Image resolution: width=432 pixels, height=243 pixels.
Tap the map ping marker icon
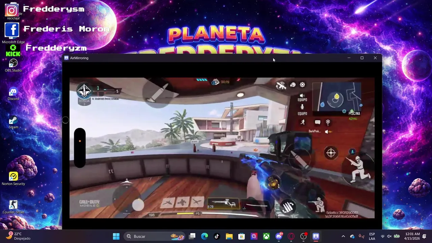[x=328, y=122]
